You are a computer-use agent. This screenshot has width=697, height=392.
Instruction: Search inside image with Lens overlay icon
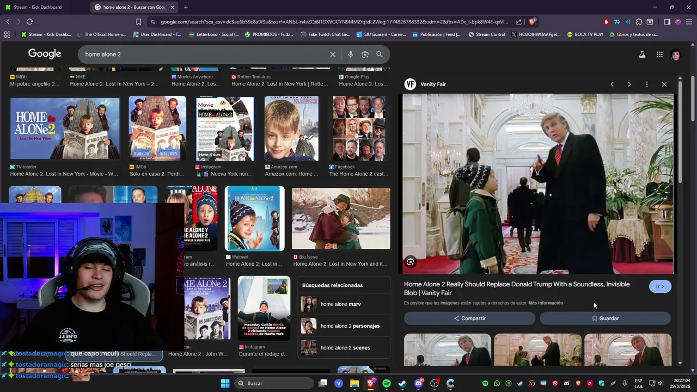coord(411,262)
